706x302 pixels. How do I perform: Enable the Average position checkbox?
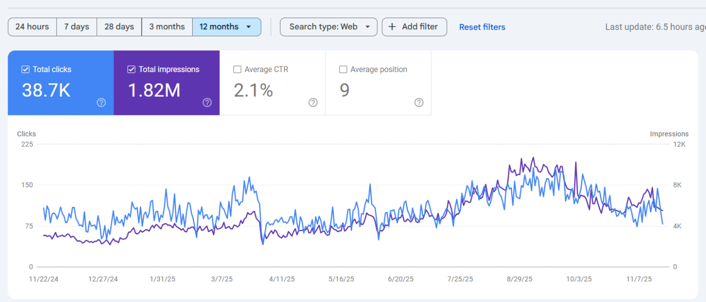pos(343,70)
